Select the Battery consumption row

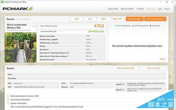pyautogui.click(x=72, y=36)
